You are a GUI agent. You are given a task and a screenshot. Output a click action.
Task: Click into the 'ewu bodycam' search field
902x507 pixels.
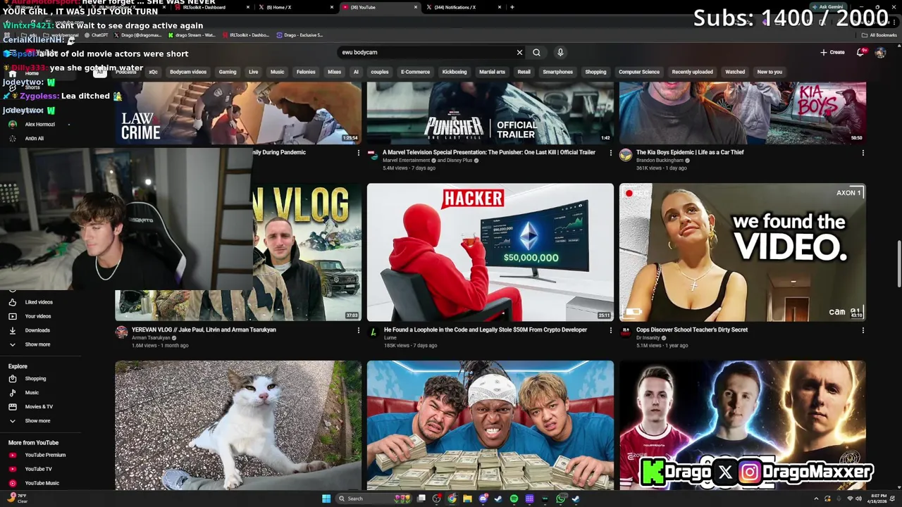click(426, 52)
